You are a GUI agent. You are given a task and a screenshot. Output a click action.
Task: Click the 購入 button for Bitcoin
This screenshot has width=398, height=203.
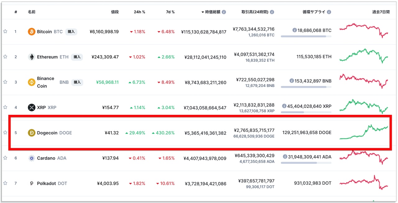click(x=71, y=32)
